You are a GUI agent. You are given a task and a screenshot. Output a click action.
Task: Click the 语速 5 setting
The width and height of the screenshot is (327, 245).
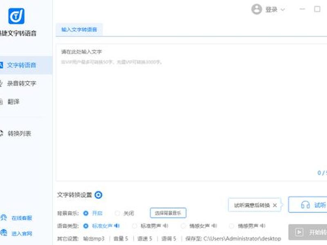point(145,238)
